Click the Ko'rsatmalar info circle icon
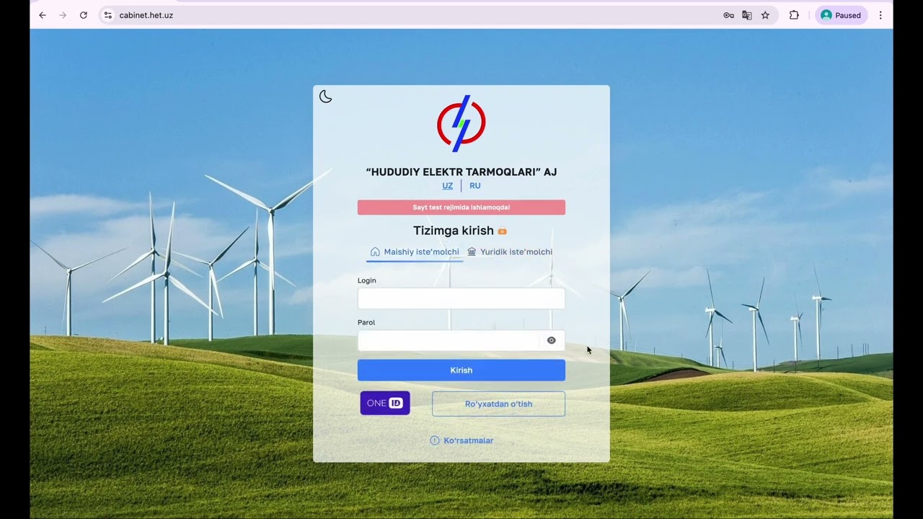Viewport: 923px width, 519px height. click(435, 440)
